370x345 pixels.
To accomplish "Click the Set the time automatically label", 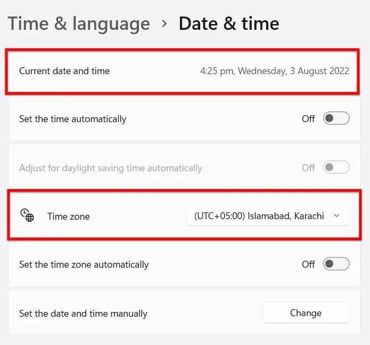I will [73, 119].
